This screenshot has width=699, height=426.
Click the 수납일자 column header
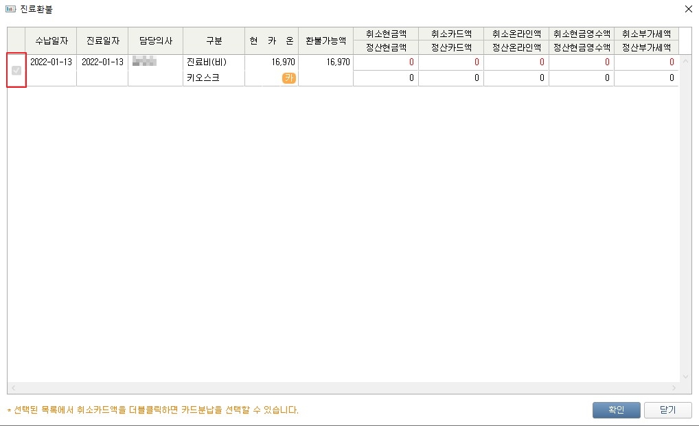51,41
